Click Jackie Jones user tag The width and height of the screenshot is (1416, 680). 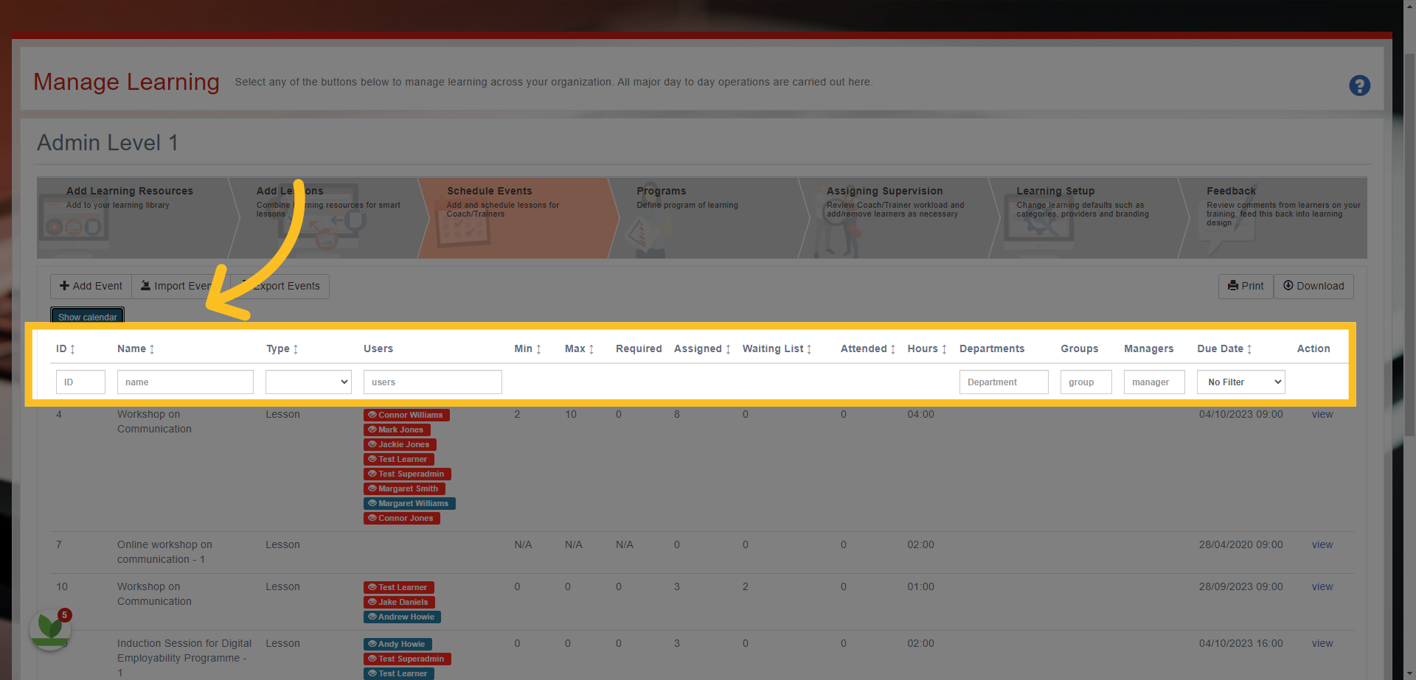[400, 444]
